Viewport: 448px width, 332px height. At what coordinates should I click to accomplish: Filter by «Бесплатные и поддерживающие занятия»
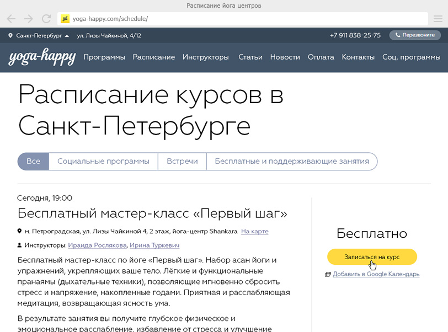[291, 162]
